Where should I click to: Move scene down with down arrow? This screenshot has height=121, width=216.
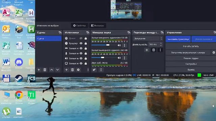pyautogui.click(x=58, y=70)
